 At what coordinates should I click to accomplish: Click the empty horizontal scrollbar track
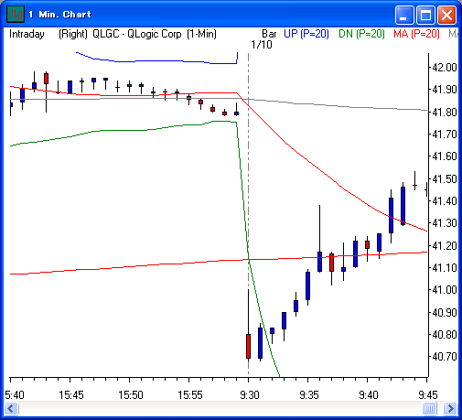[220, 408]
